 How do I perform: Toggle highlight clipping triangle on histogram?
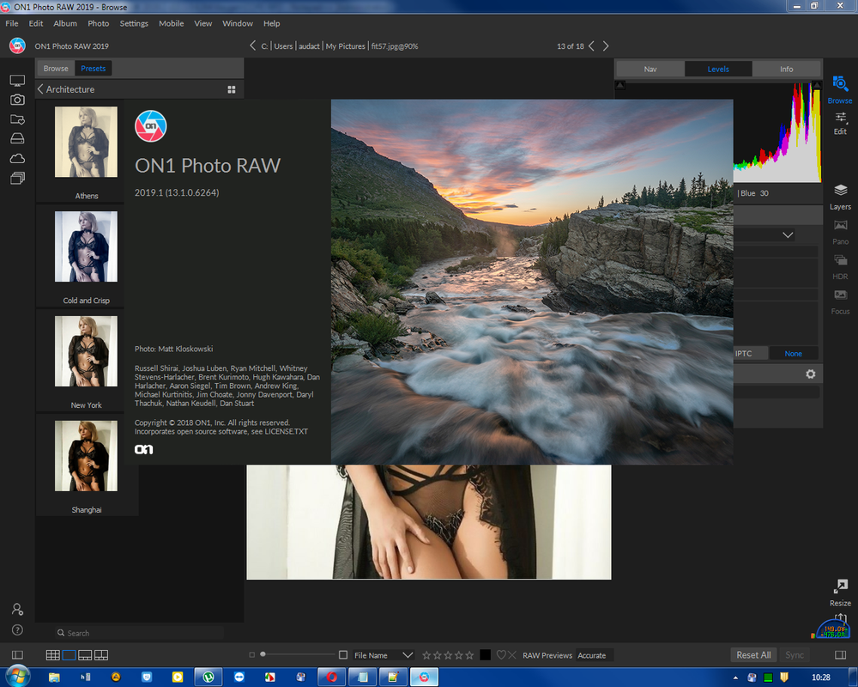point(817,85)
